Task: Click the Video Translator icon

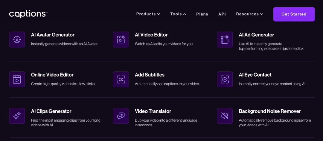Action: (x=121, y=116)
